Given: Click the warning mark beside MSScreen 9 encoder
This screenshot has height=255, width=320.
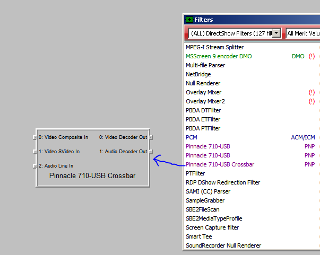Looking at the screenshot, I should (x=312, y=56).
